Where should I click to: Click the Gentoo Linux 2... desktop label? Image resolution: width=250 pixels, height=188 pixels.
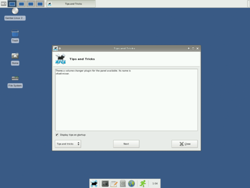(15, 18)
